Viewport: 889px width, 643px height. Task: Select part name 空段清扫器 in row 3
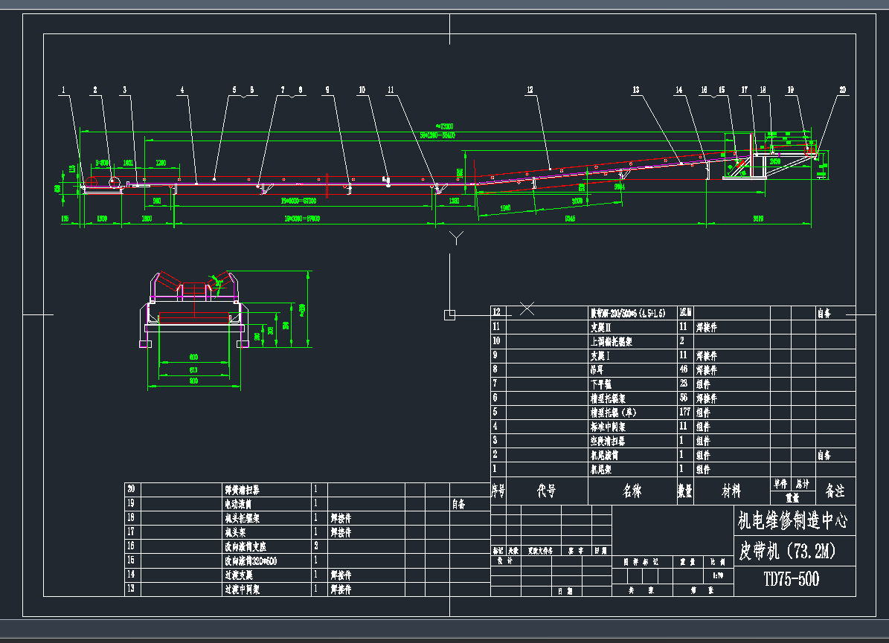608,441
